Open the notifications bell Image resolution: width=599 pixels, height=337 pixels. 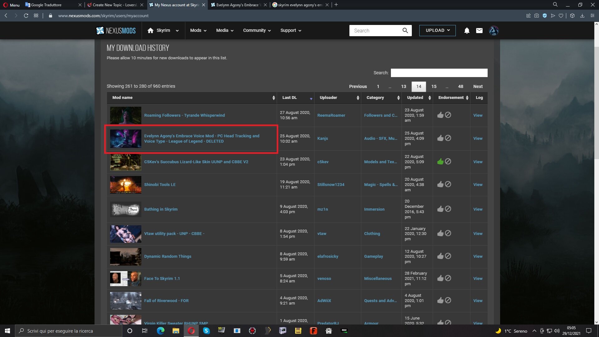click(467, 31)
